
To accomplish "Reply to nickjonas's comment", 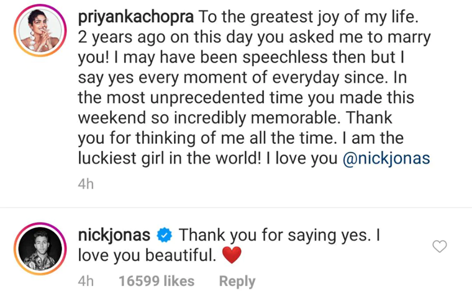I will click(x=237, y=281).
